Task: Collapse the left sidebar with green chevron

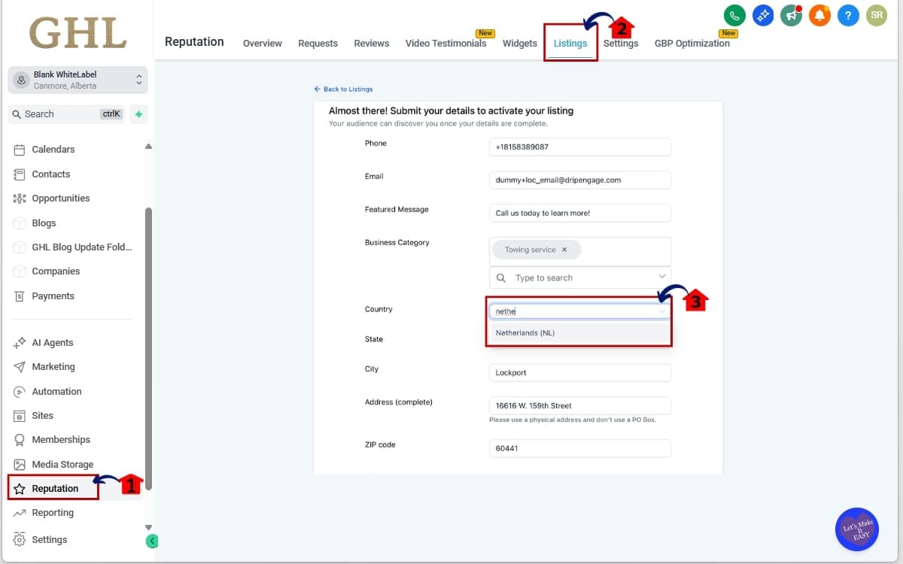Action: (152, 541)
